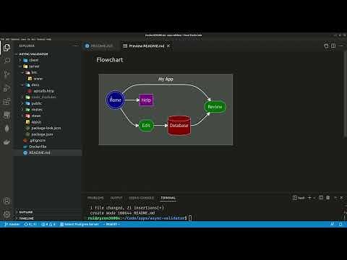Split the terminal panel
The height and width of the screenshot is (260, 347).
321,198
